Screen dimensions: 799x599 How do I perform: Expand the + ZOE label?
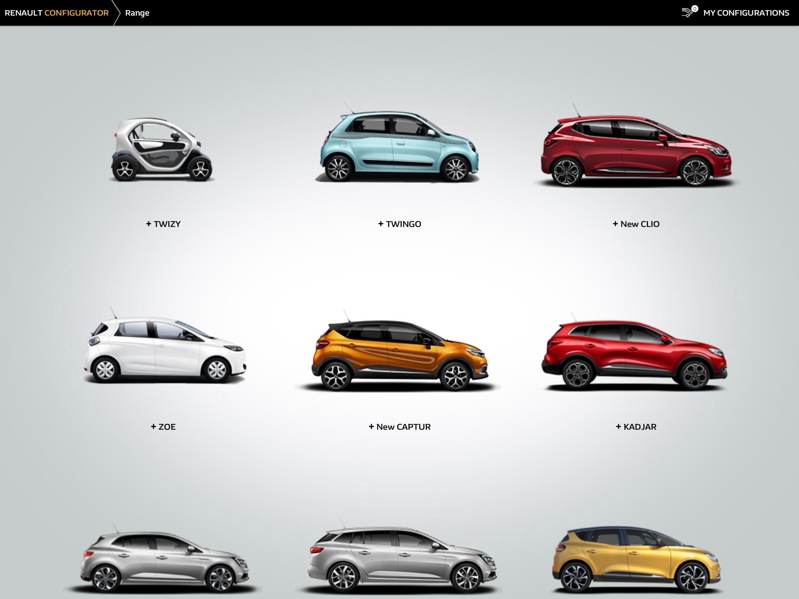(163, 427)
